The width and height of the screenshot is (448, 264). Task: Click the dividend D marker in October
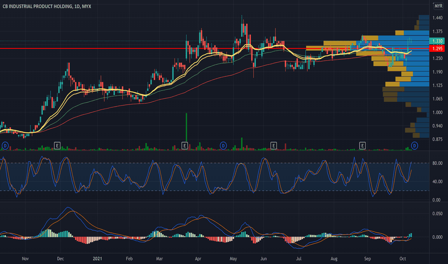414,146
